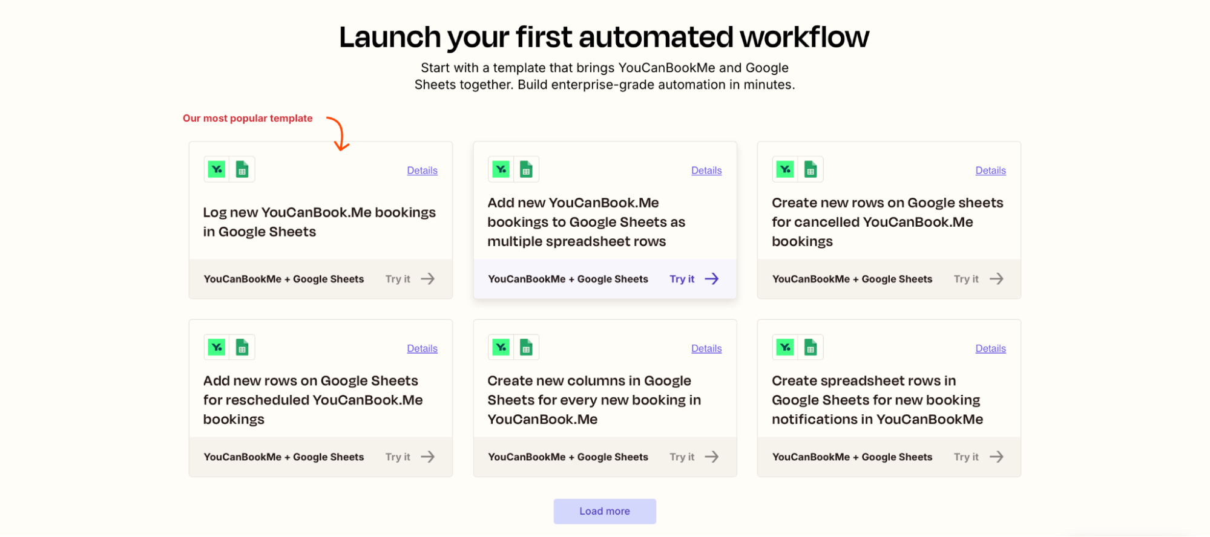Open Details for 'new booking notifications' template
1210x537 pixels.
[990, 348]
